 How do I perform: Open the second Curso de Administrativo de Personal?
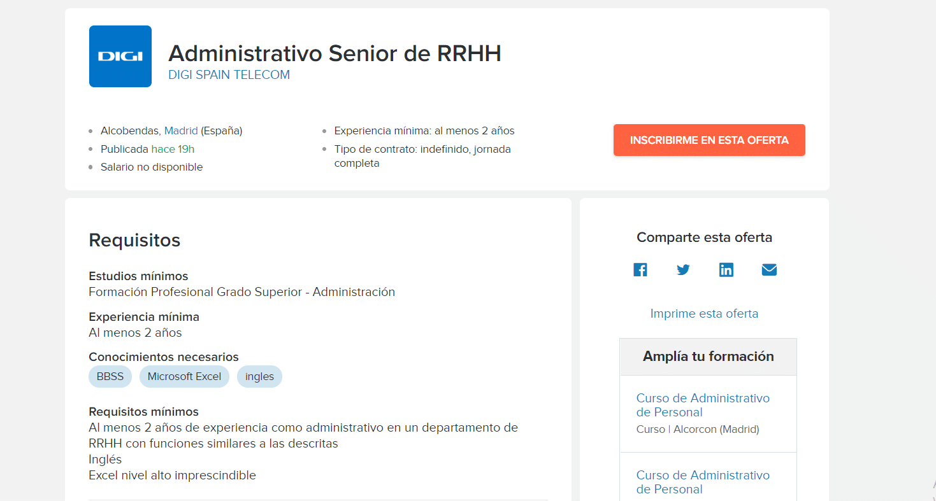pos(703,482)
